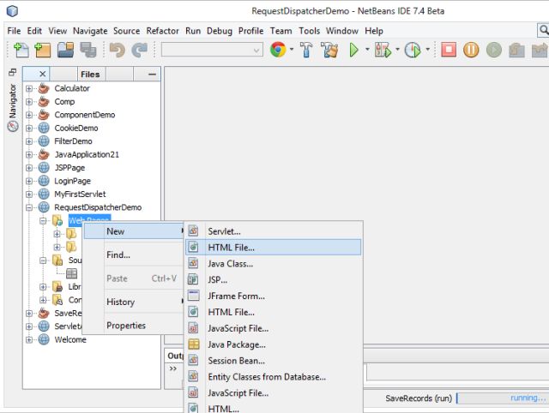The width and height of the screenshot is (549, 413).
Task: Expand the MyFirstServlet project node
Action: click(x=29, y=195)
